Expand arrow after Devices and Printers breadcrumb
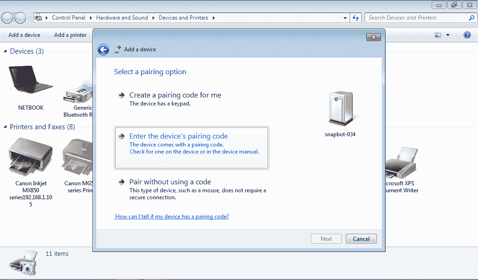Image resolution: width=478 pixels, height=280 pixels. coord(214,18)
